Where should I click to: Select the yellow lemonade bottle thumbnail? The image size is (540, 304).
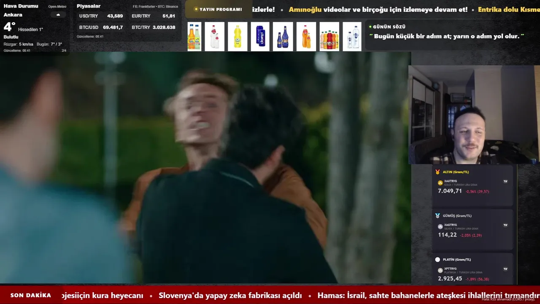pyautogui.click(x=238, y=37)
